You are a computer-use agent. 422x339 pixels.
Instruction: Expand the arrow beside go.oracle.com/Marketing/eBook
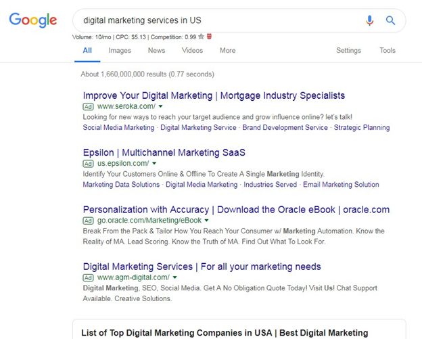point(207,221)
